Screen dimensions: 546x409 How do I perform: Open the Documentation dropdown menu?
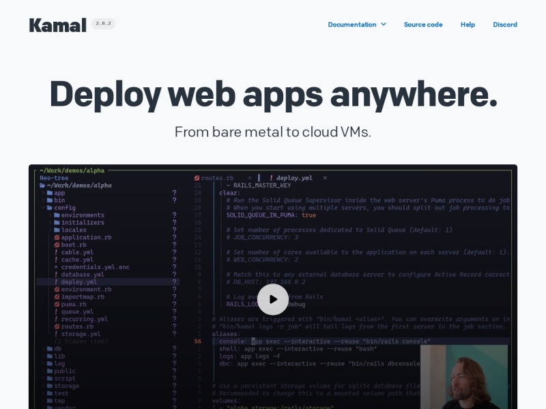[356, 25]
